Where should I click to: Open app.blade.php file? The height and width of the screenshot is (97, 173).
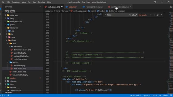coord(19,65)
